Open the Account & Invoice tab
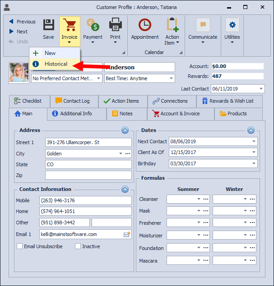 pyautogui.click(x=181, y=113)
